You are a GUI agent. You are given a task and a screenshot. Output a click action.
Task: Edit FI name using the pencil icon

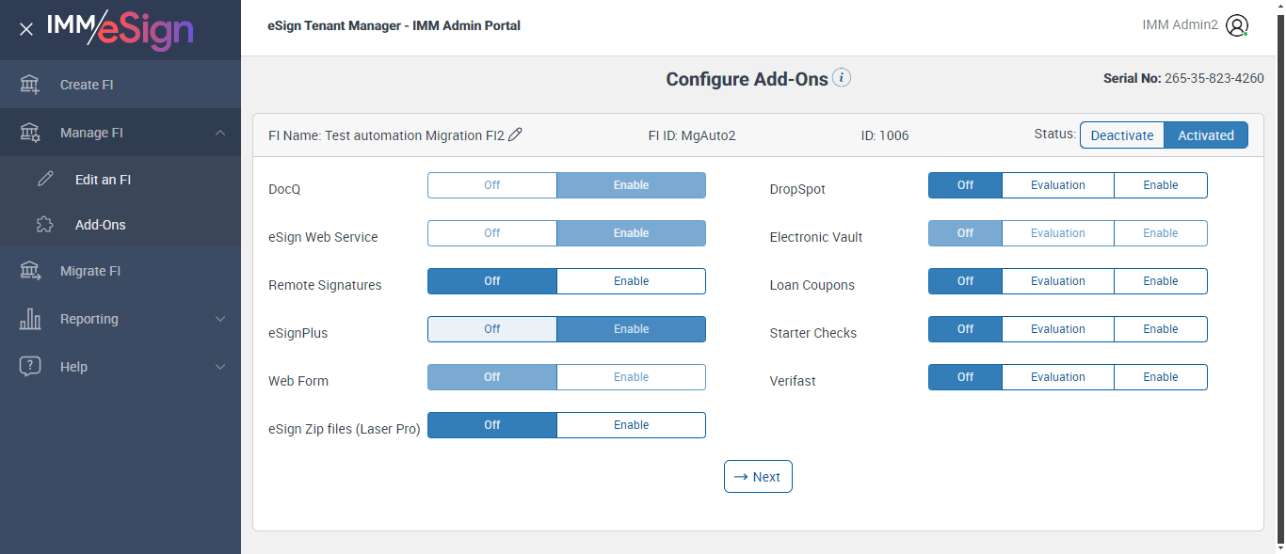point(515,135)
